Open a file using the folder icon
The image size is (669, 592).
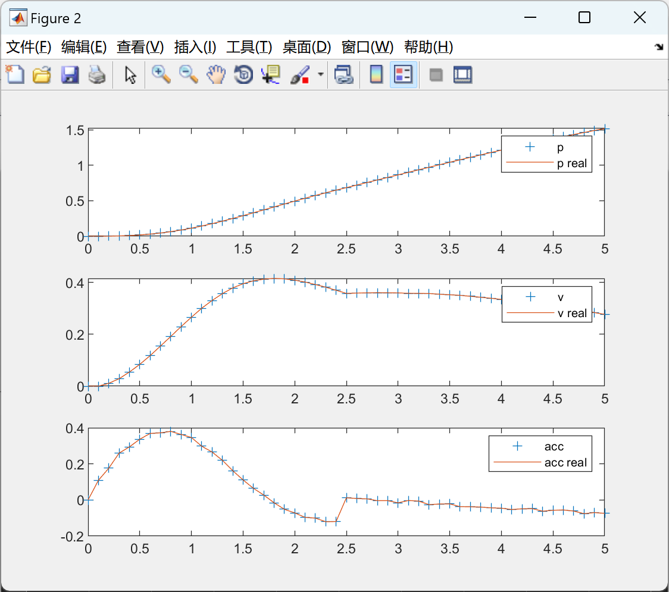tap(42, 74)
